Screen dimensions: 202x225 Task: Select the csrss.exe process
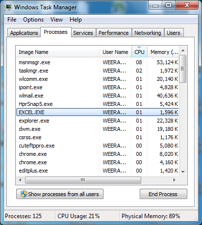pos(98,137)
